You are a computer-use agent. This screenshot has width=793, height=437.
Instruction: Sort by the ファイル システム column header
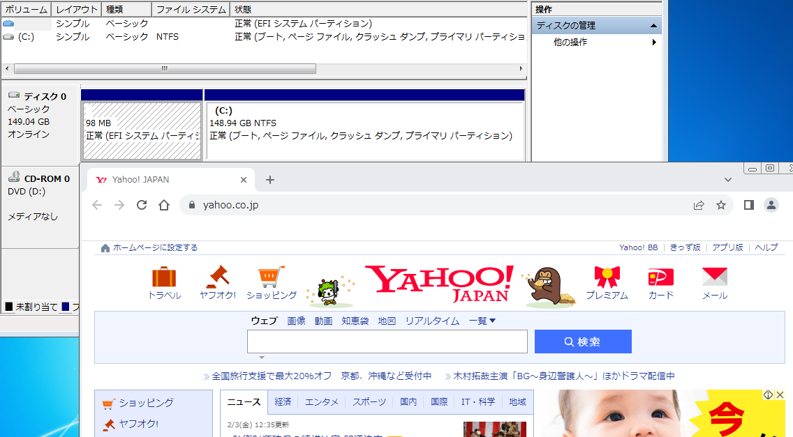tap(191, 10)
